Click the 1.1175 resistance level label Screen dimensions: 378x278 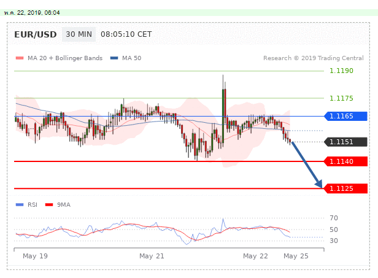(341, 98)
